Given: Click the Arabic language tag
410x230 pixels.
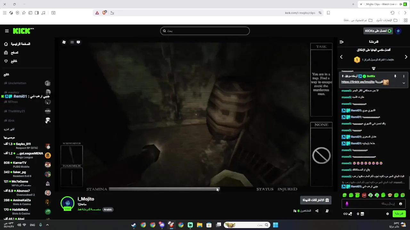Looking at the screenshot, I should click(108, 210).
